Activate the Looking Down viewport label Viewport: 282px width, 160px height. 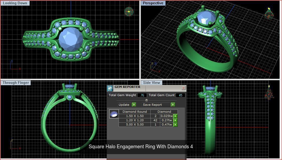tap(15, 3)
